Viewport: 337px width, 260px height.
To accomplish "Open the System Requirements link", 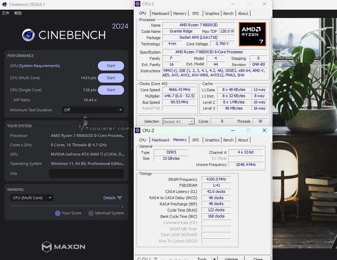I will 39,66.
